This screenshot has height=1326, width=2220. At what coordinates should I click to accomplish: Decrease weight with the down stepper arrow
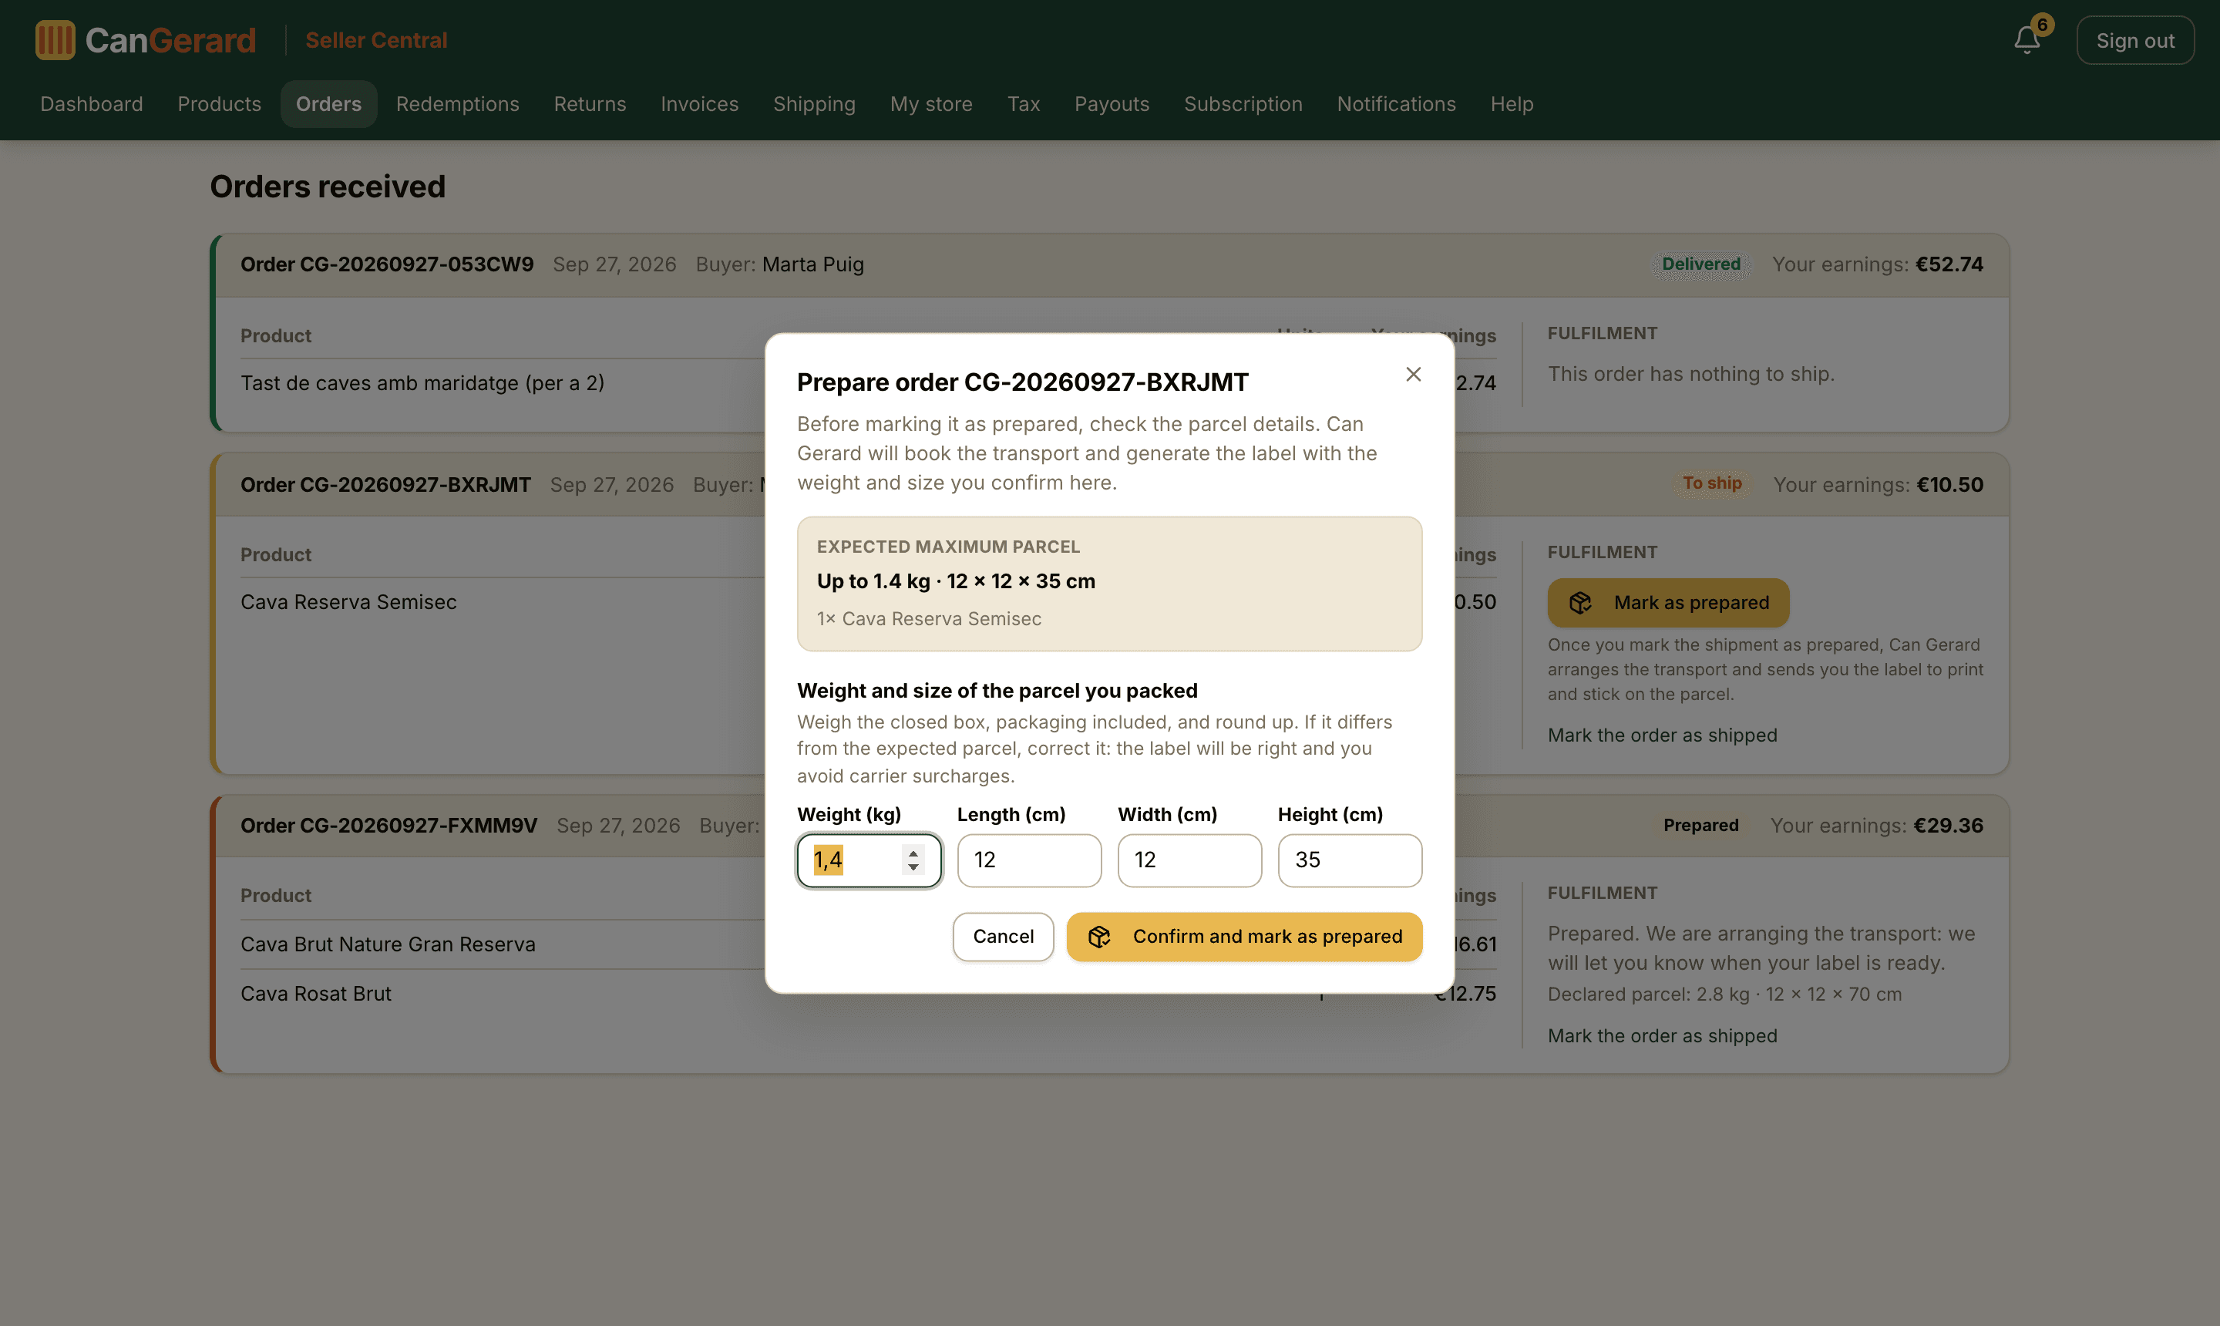(913, 867)
